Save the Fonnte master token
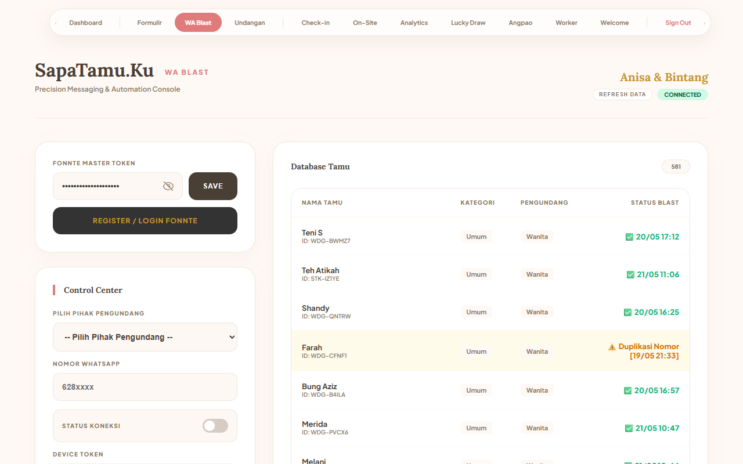The image size is (743, 464). pos(213,186)
